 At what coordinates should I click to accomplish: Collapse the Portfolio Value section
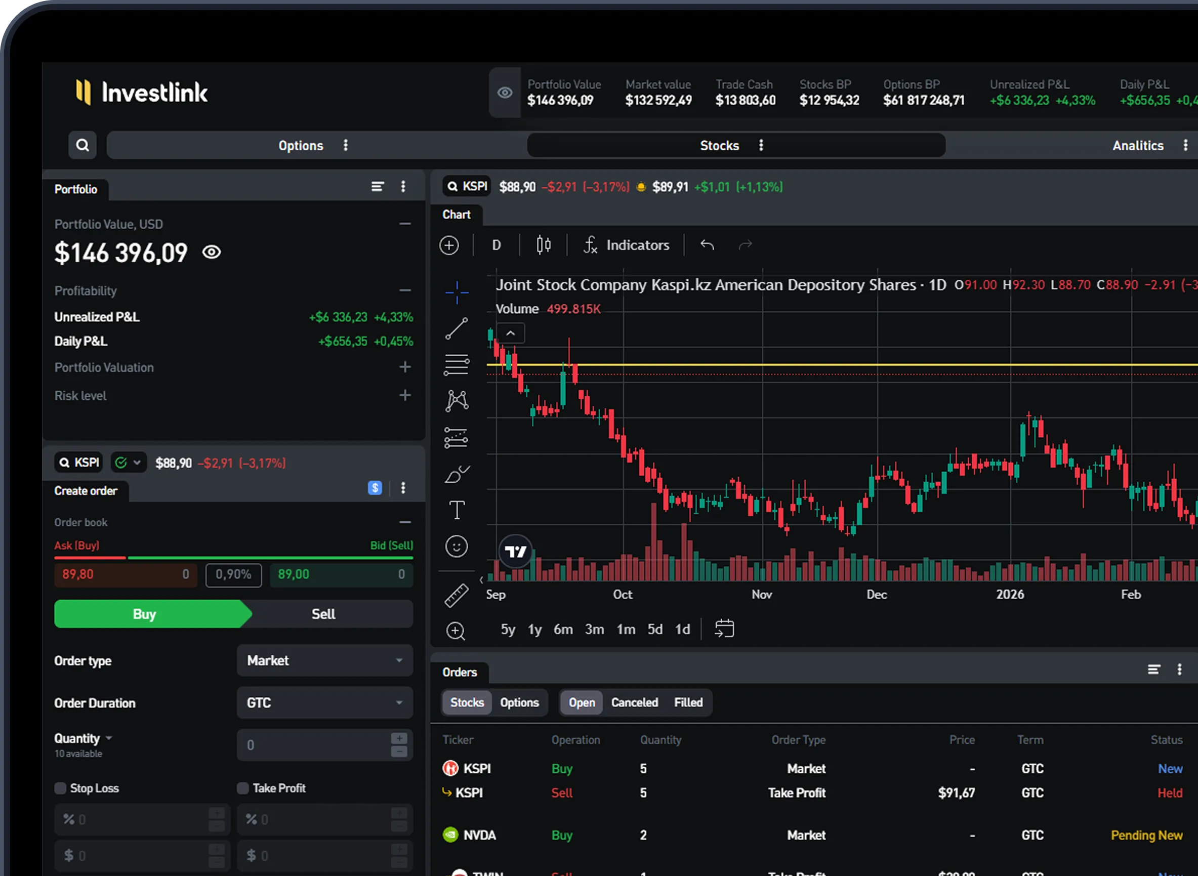[x=405, y=224]
